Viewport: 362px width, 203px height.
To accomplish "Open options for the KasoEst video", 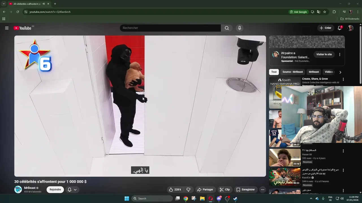I will coord(343,170).
